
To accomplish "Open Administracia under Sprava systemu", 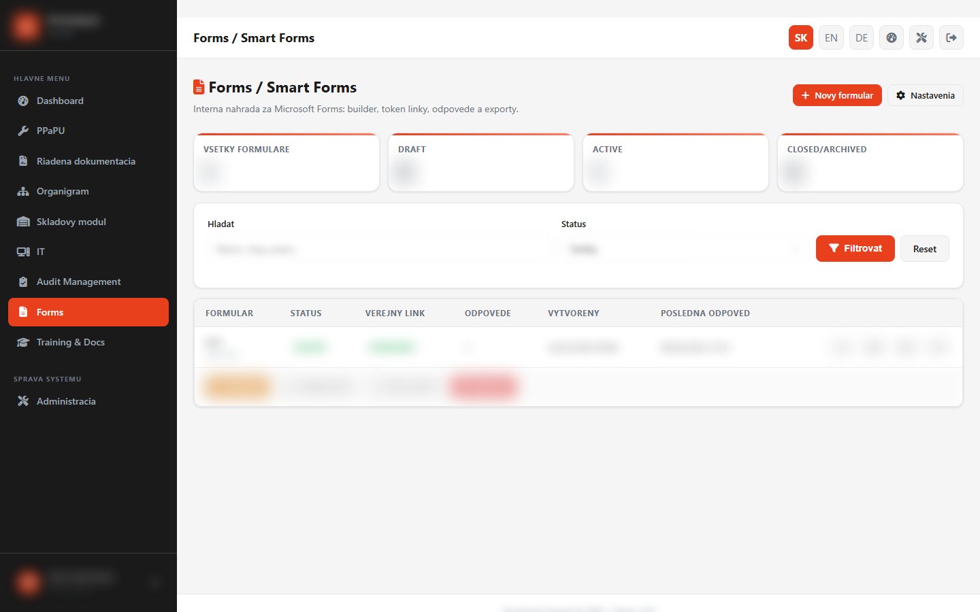I will coord(88,401).
